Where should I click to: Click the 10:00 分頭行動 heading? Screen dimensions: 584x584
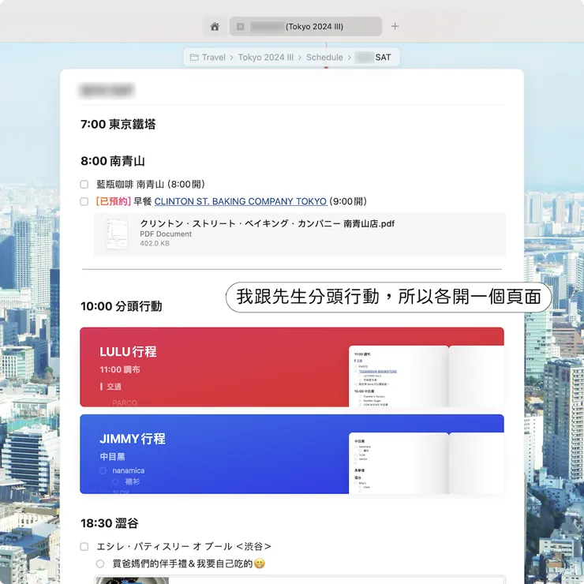click(x=121, y=306)
